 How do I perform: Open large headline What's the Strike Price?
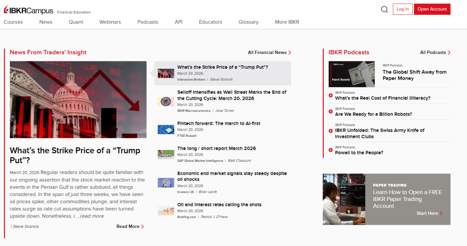tap(75, 155)
